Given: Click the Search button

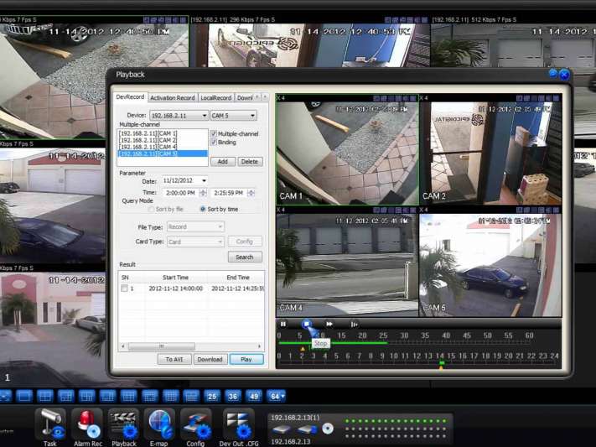Looking at the screenshot, I should [x=245, y=257].
